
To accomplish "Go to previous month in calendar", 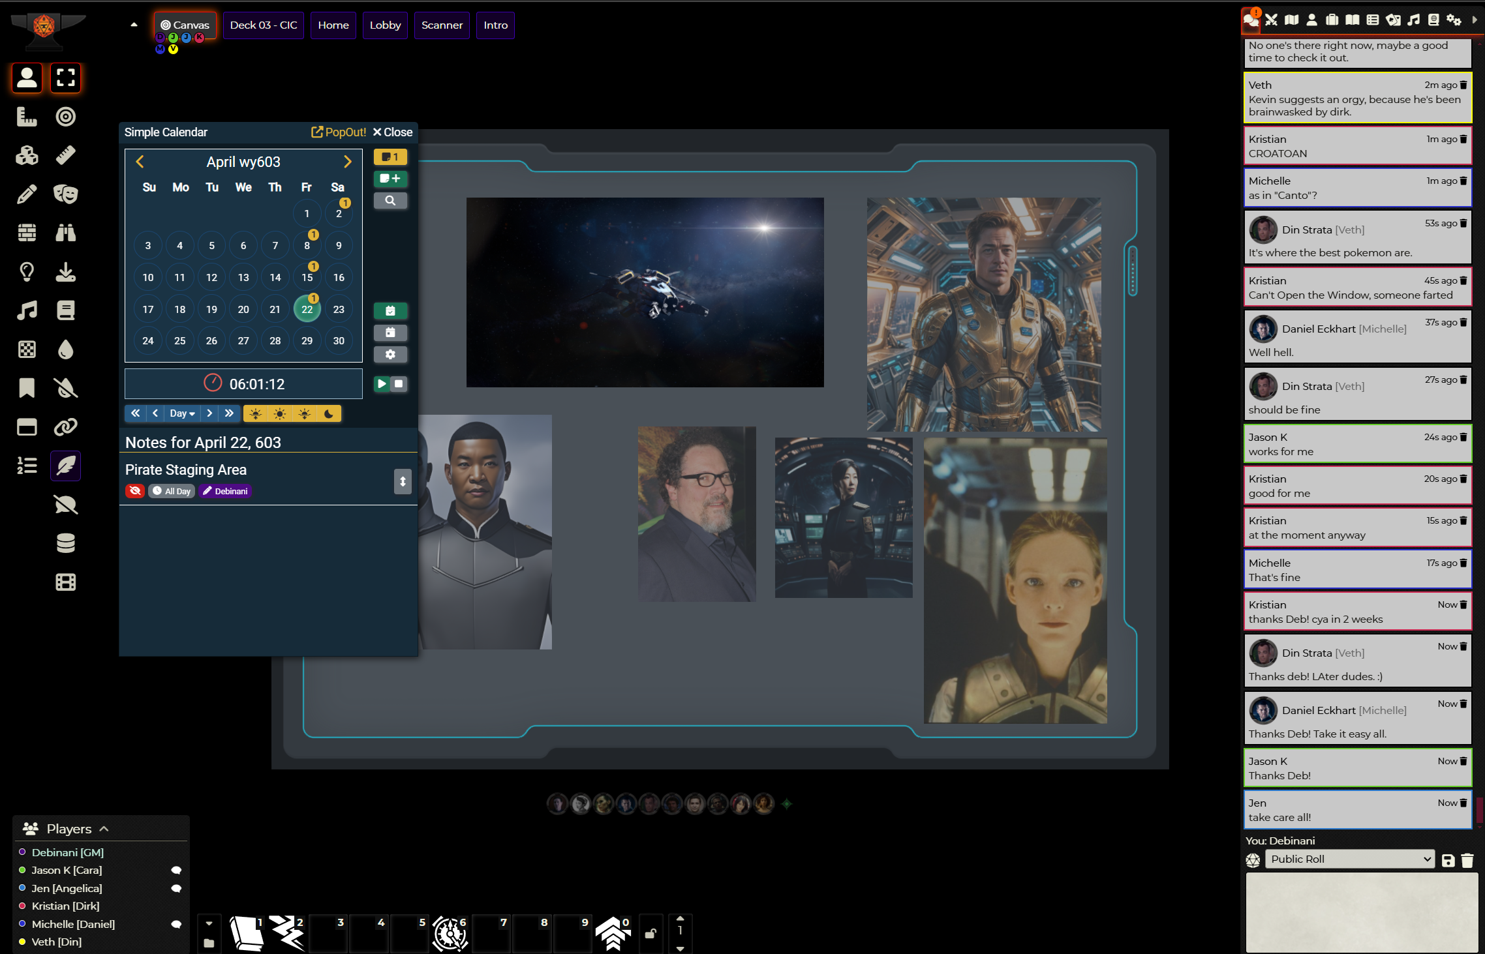I will click(x=140, y=162).
